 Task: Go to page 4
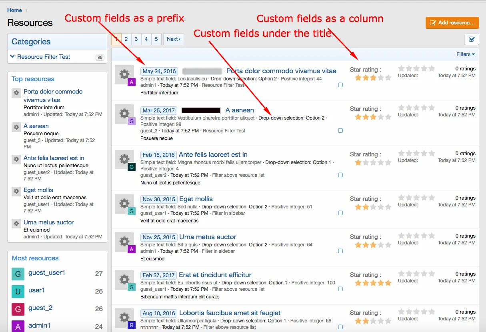[146, 39]
